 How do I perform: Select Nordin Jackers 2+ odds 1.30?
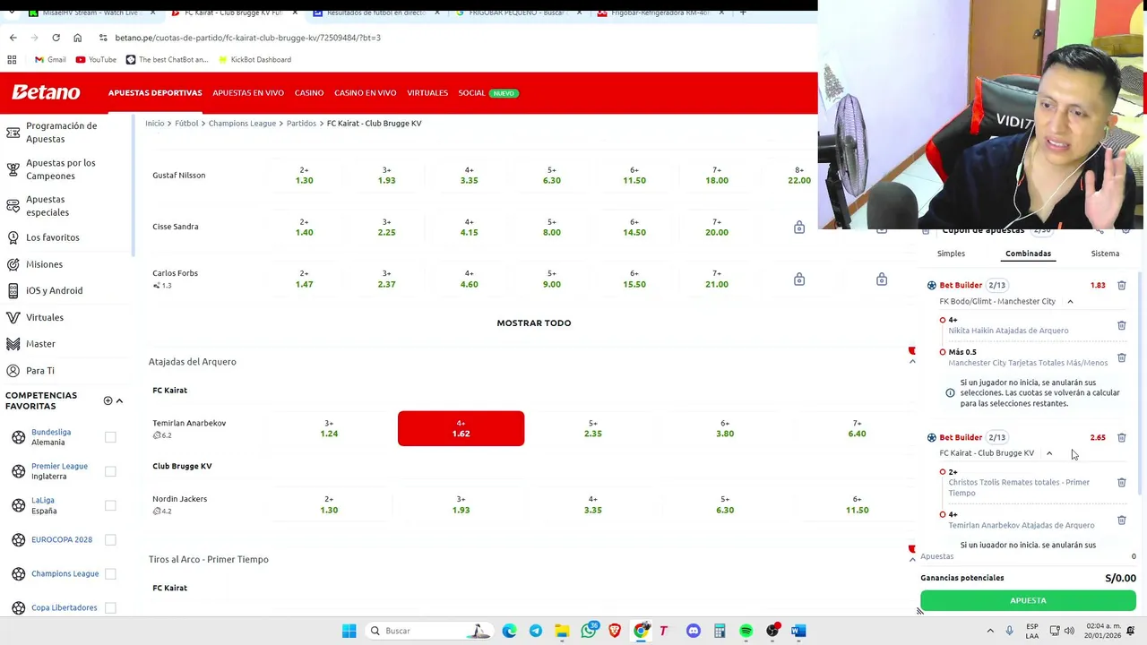click(329, 504)
